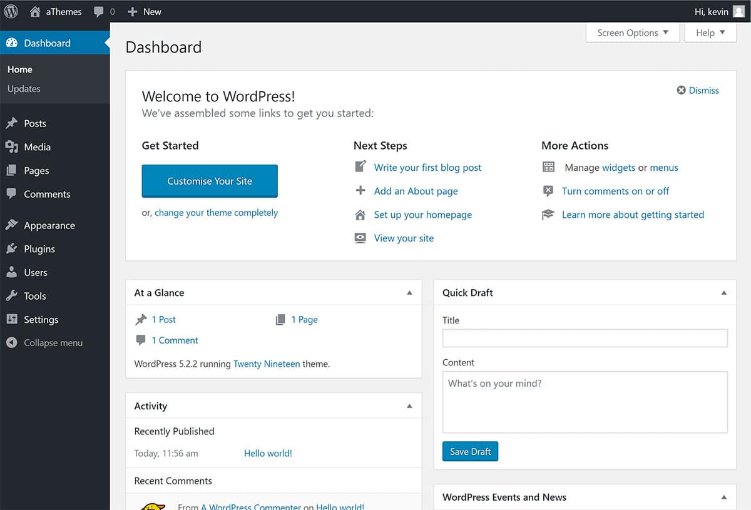751x510 pixels.
Task: Click the Dismiss circled-x icon
Action: click(x=682, y=90)
